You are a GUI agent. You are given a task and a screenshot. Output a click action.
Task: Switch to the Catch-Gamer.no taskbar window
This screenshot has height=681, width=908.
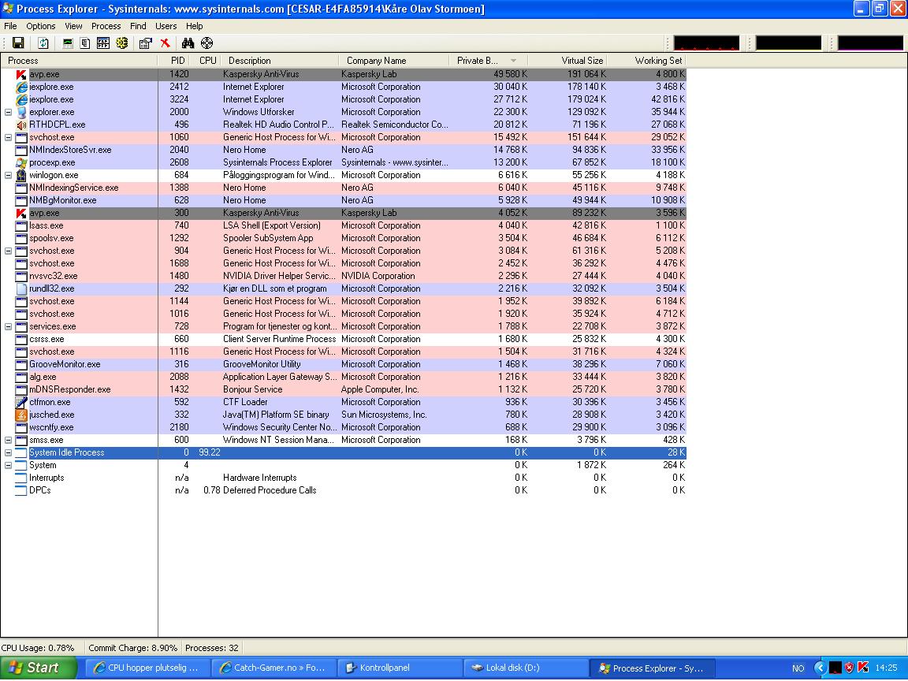click(x=274, y=668)
